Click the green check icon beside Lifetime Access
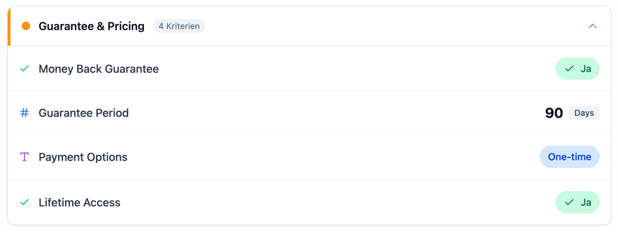 (24, 202)
